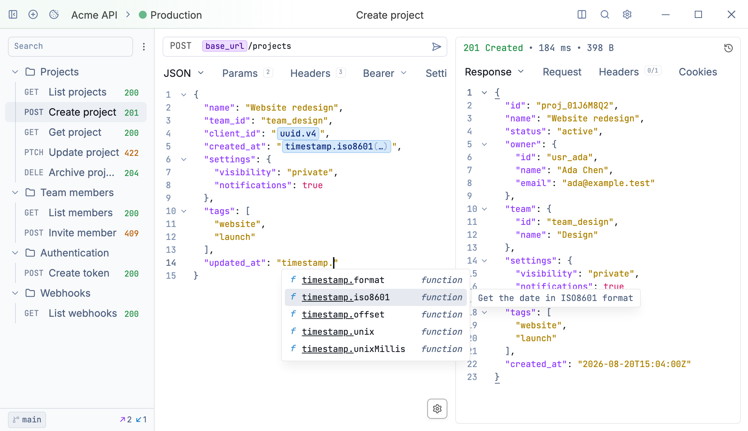Image resolution: width=748 pixels, height=431 pixels.
Task: Open Create token request
Action: pyautogui.click(x=76, y=273)
